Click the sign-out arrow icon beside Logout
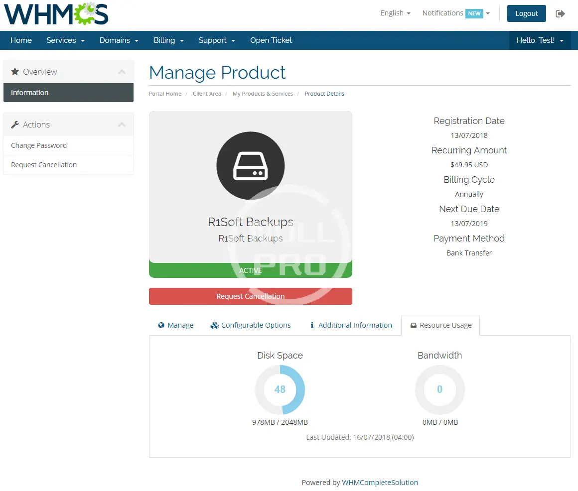Viewport: 578px width, 491px height. [561, 13]
